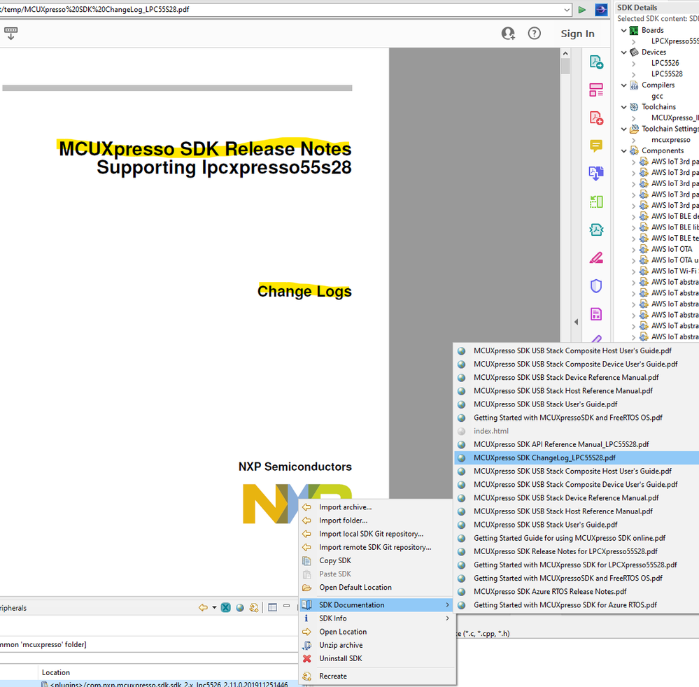Open MCUXpresso SDK Azure RTOS Release Notes.pdf
Viewport: 699px width, 687px height.
pos(577,591)
